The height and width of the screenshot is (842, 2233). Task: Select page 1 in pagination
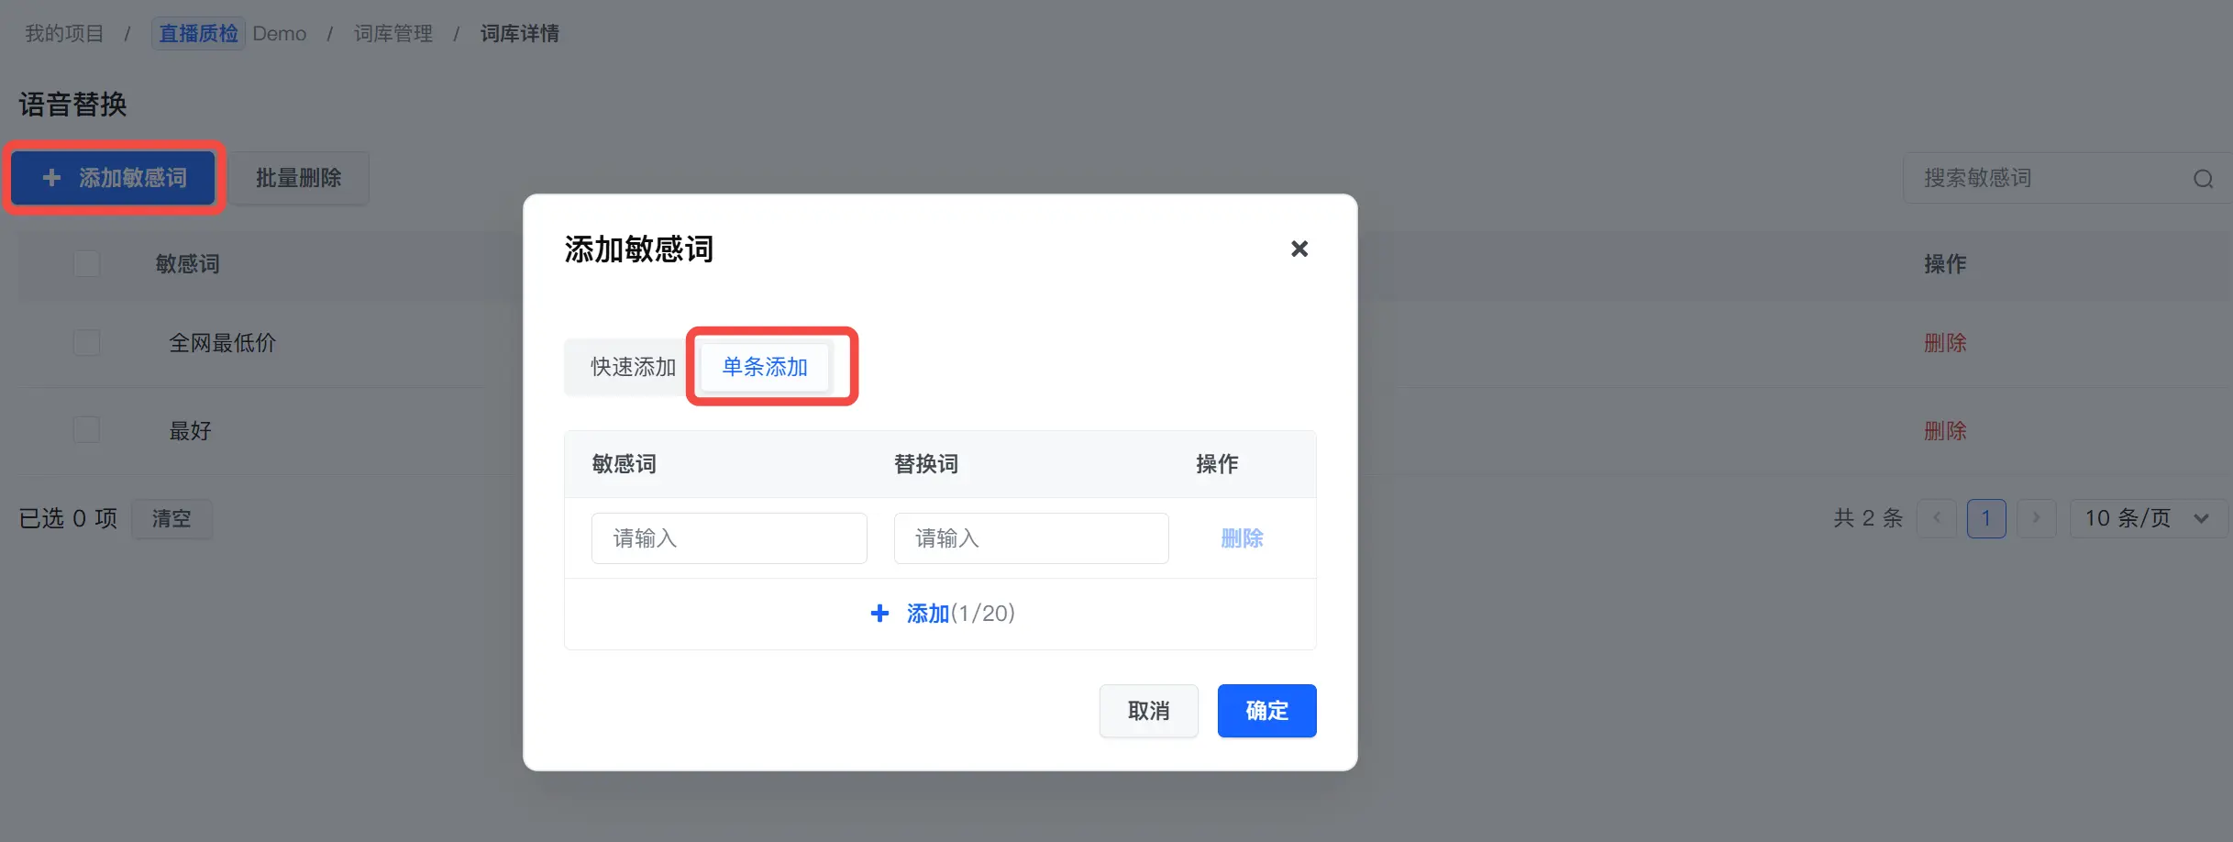click(1986, 518)
